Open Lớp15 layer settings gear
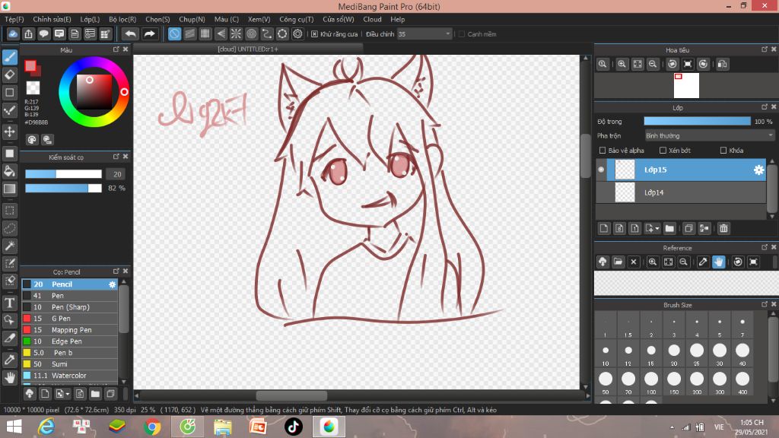Screen dimensions: 779x438 click(758, 170)
